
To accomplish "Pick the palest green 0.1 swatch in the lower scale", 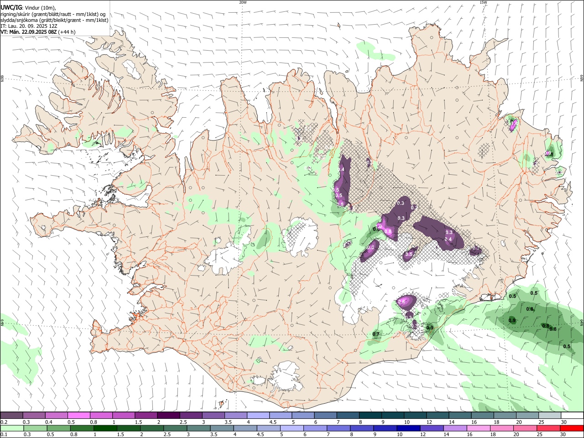I will click(12, 428).
